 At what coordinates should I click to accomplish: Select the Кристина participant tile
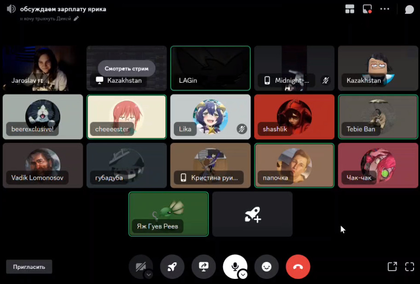(x=211, y=165)
